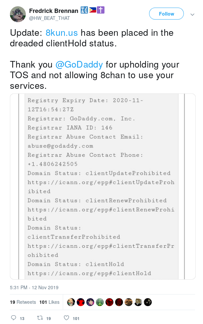Expand tweet options chevron menu
The image size is (203, 324).
point(192,15)
